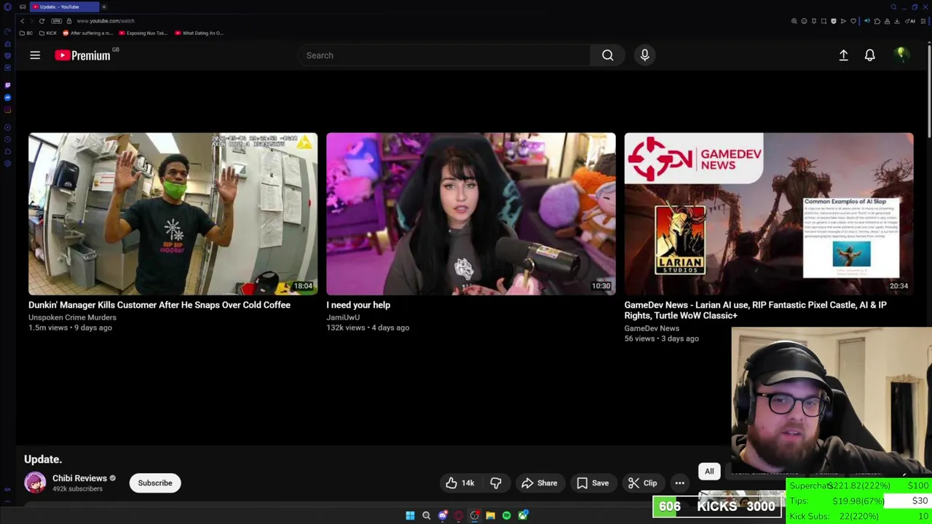
Task: Select the 'All' filter chip
Action: tap(709, 472)
